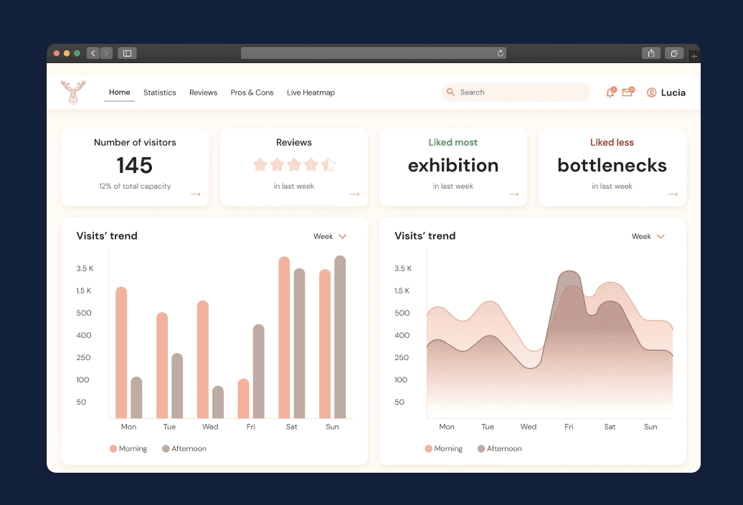743x505 pixels.
Task: Click the arrow on Liked less card
Action: pyautogui.click(x=673, y=194)
